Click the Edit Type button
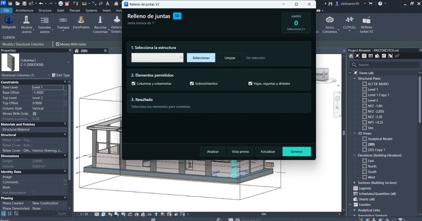 [x=61, y=75]
